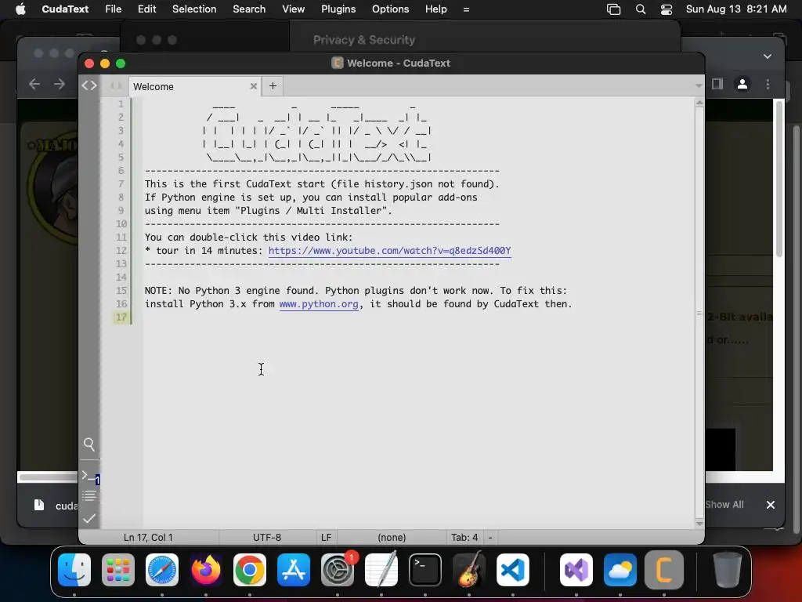Click line number 7 in the gutter

(x=121, y=183)
